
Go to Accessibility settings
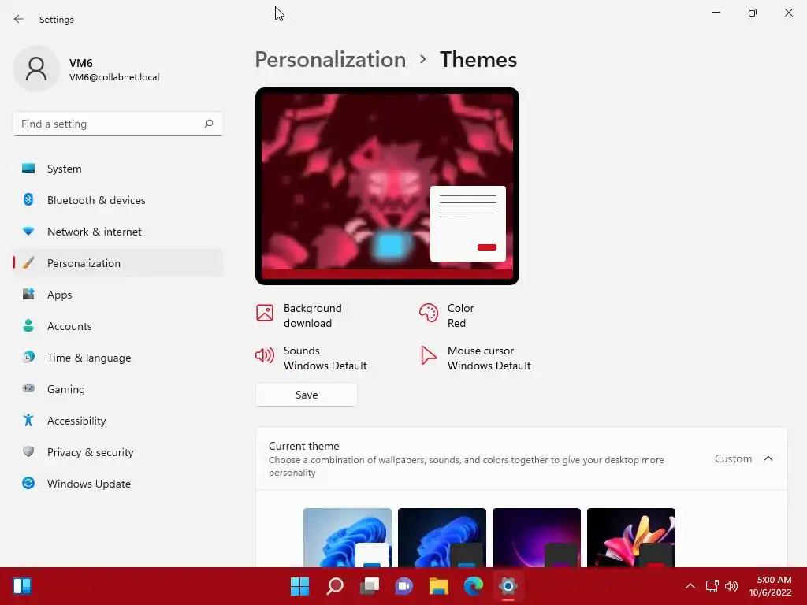coord(118,421)
